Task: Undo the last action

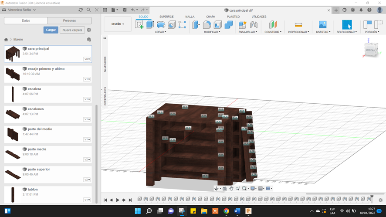Action: pyautogui.click(x=133, y=10)
